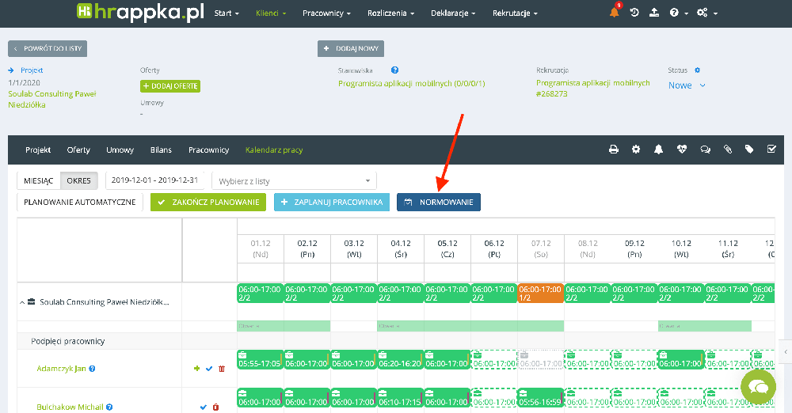Image resolution: width=792 pixels, height=413 pixels.
Task: Click POWRÓT DO LISTY button
Action: click(48, 48)
